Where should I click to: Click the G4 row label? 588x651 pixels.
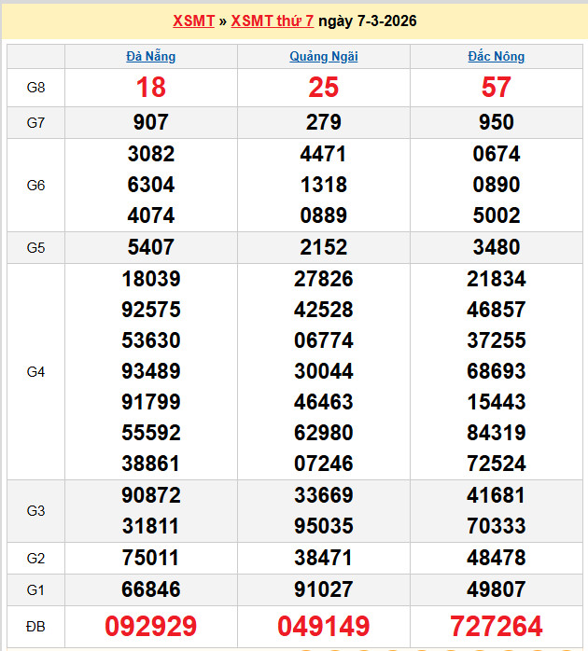[x=35, y=371]
